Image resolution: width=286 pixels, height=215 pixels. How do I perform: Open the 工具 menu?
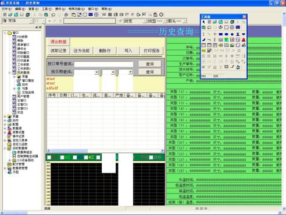(x=47, y=9)
